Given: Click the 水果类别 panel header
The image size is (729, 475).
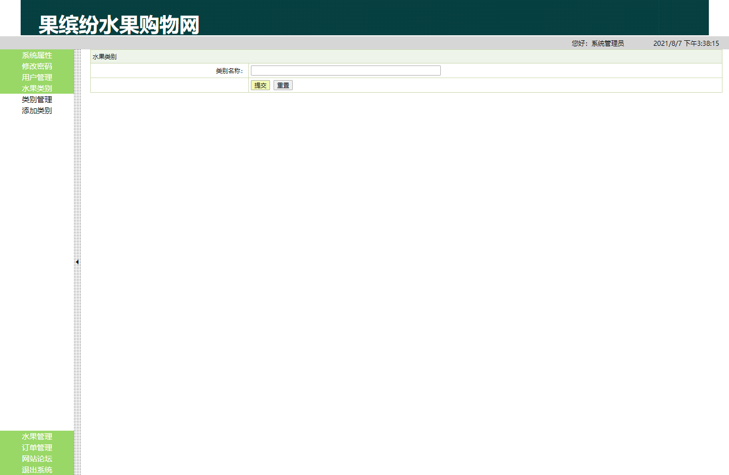Looking at the screenshot, I should 103,56.
